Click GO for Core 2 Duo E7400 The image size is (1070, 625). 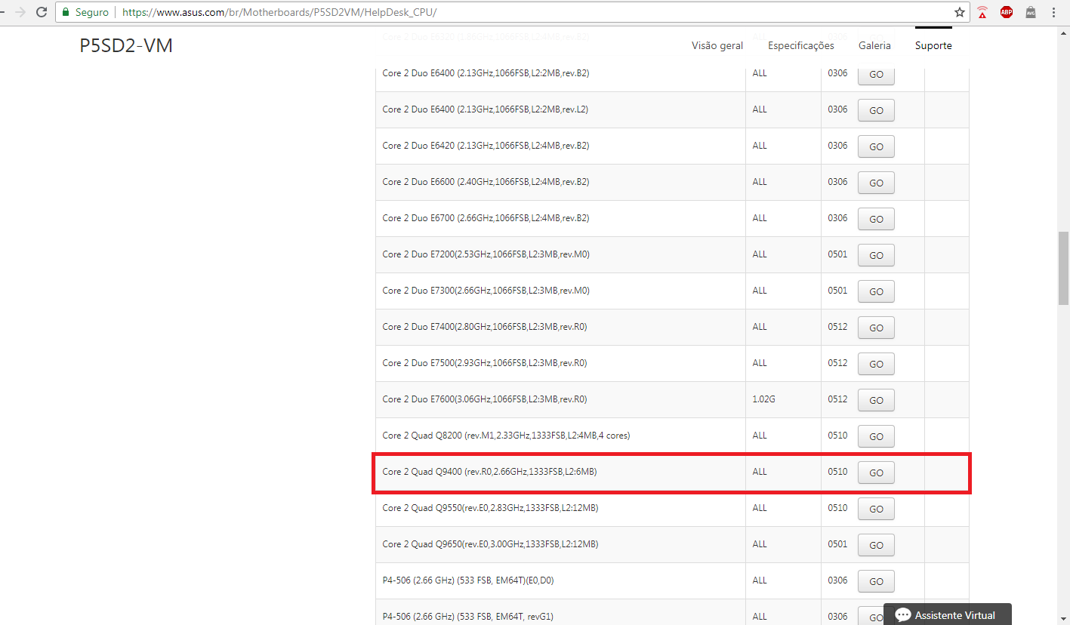[876, 328]
